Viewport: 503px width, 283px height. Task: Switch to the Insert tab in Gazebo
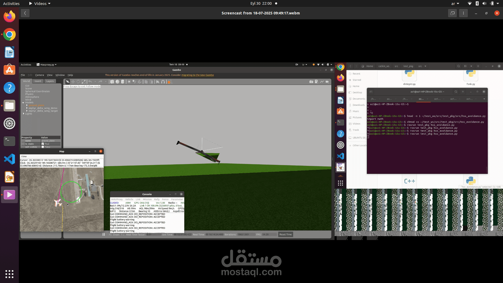tap(38, 81)
